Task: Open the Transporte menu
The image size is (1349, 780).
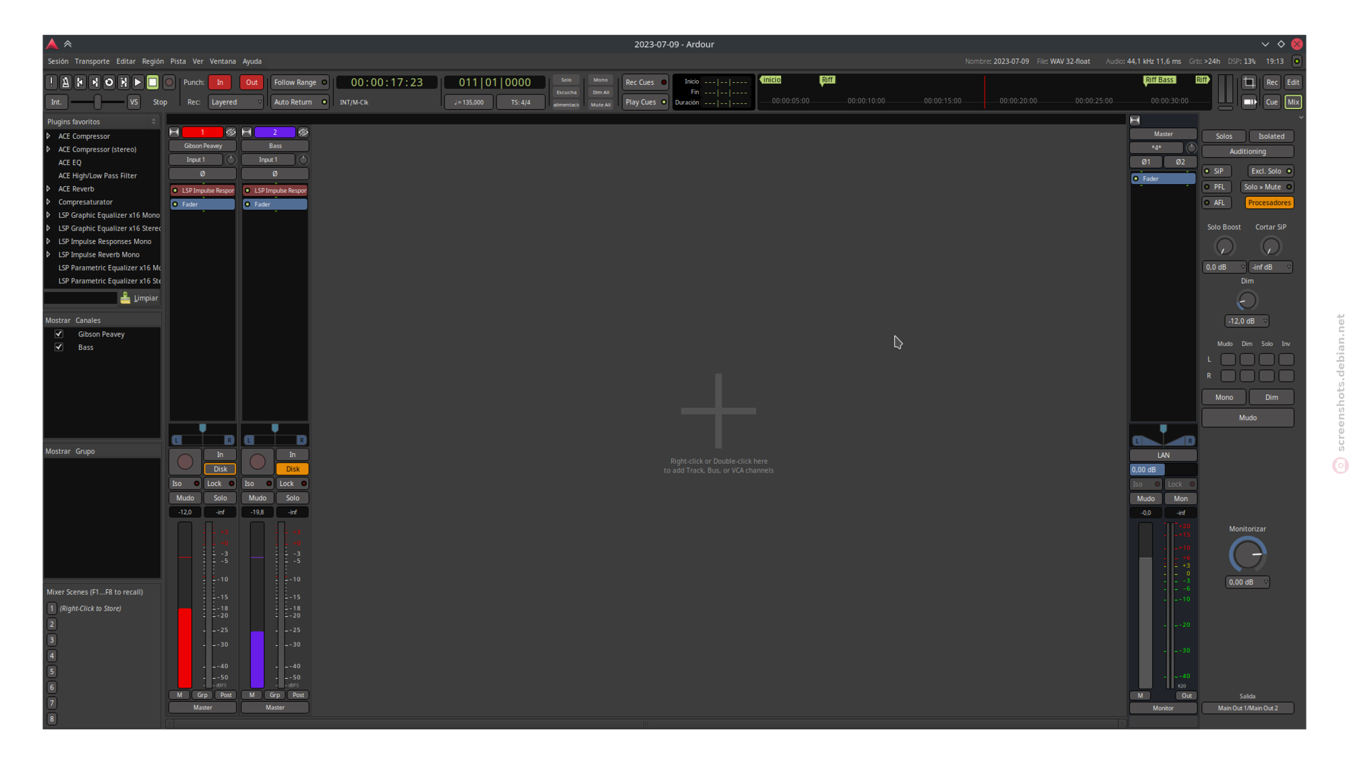Action: point(92,61)
